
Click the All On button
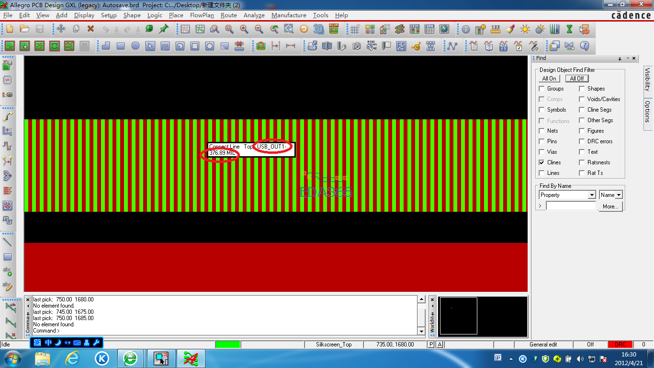tap(549, 79)
